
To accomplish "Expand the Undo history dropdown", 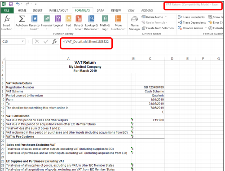I will (22, 4).
